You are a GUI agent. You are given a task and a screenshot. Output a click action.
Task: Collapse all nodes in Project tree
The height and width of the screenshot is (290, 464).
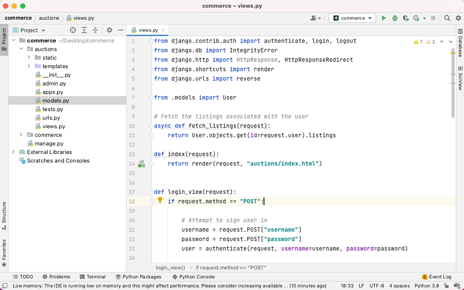click(x=95, y=30)
